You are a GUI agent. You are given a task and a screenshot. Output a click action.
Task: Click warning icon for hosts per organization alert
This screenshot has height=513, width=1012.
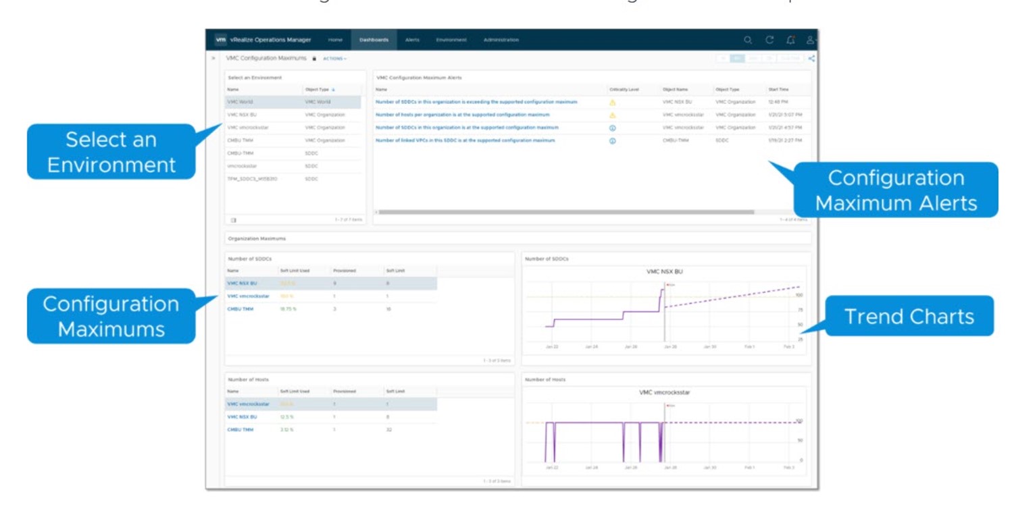(x=613, y=115)
